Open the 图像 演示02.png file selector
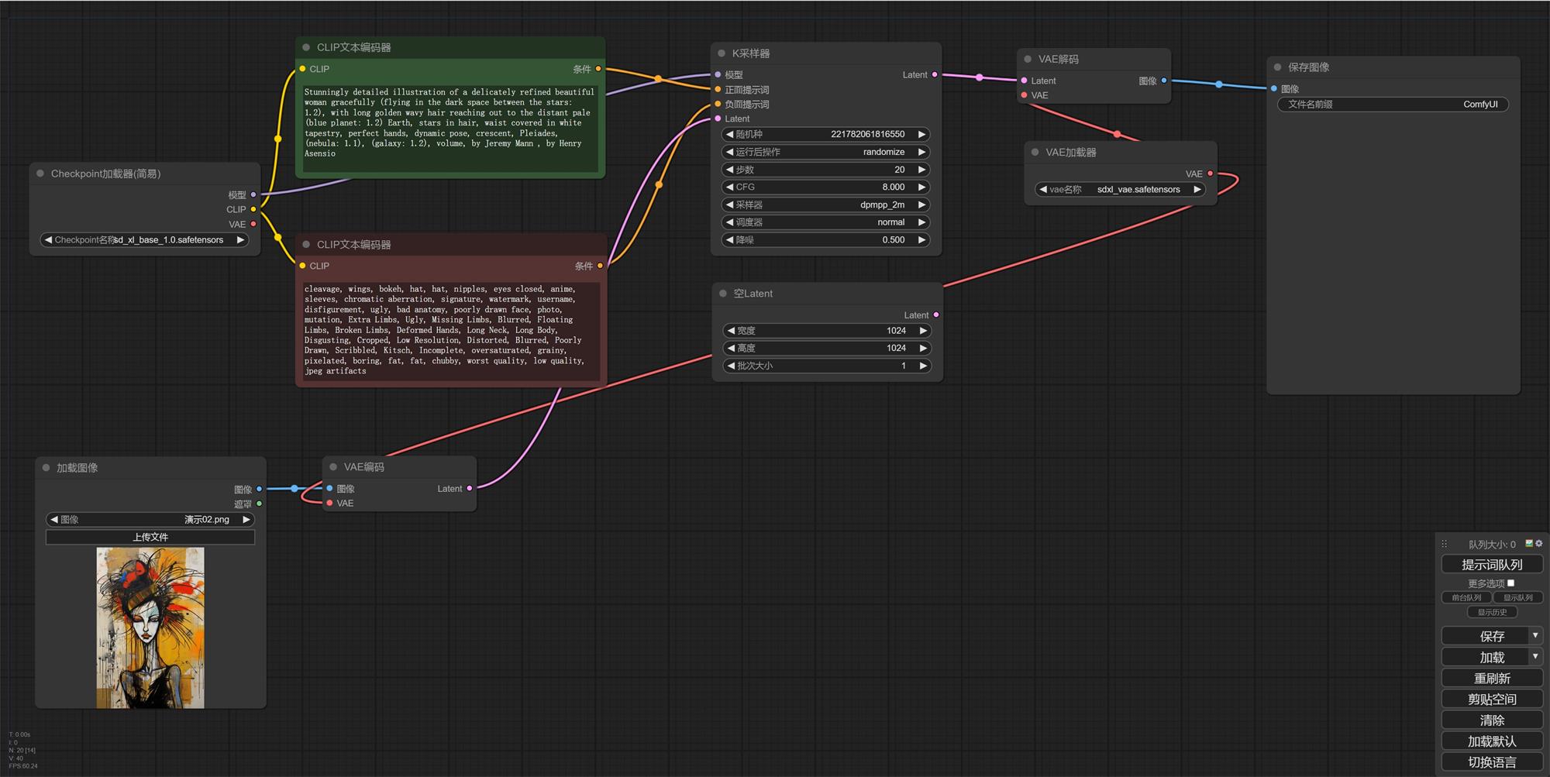The width and height of the screenshot is (1550, 777). click(x=150, y=520)
